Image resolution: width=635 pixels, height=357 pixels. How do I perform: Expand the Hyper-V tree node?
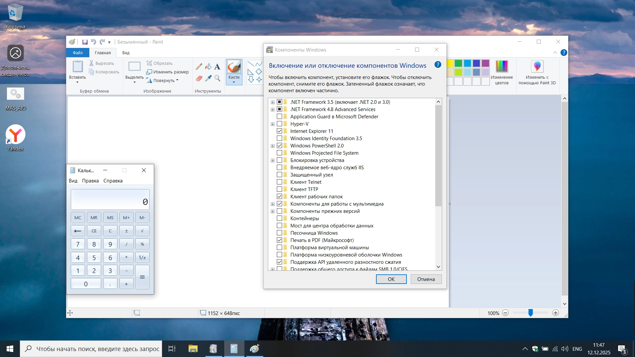(x=273, y=124)
